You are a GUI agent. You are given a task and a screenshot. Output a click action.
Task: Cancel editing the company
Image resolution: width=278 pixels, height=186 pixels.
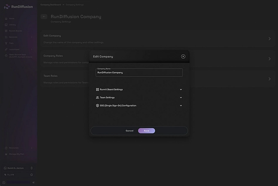(129, 131)
